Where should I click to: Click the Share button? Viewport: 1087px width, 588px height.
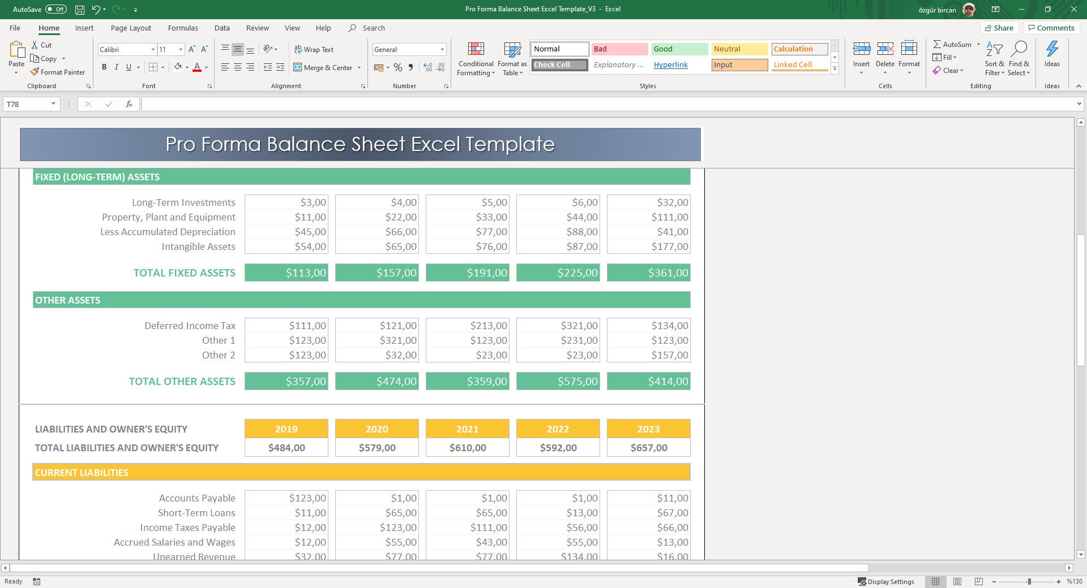[x=999, y=28]
